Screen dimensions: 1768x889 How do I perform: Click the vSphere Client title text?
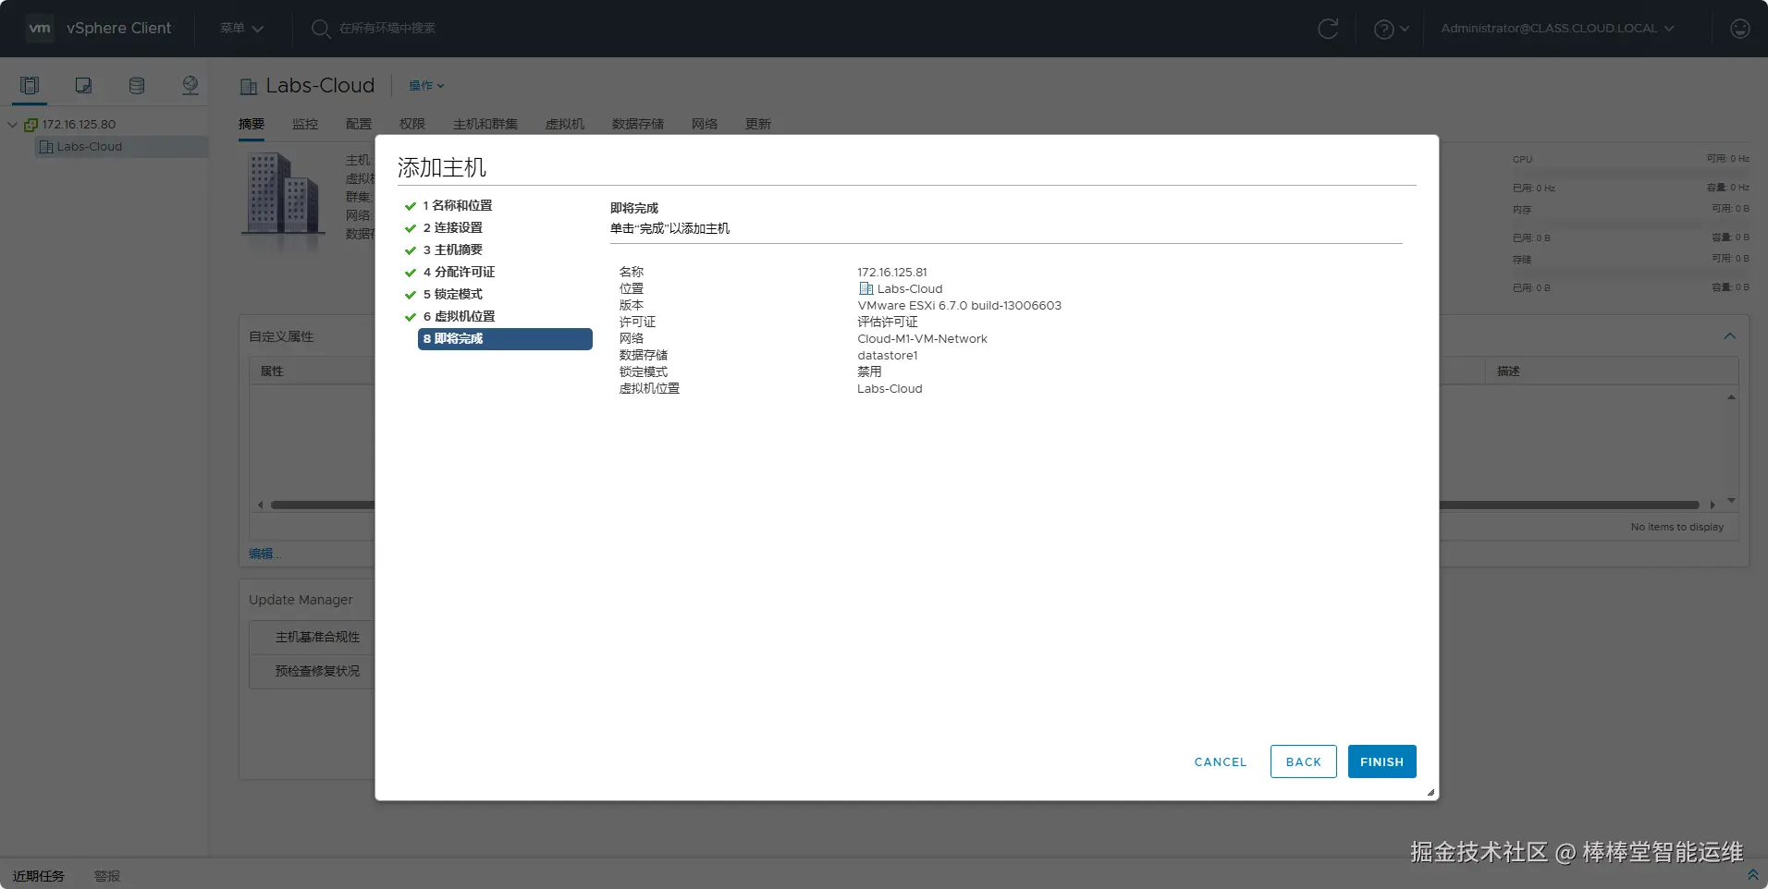pos(118,29)
